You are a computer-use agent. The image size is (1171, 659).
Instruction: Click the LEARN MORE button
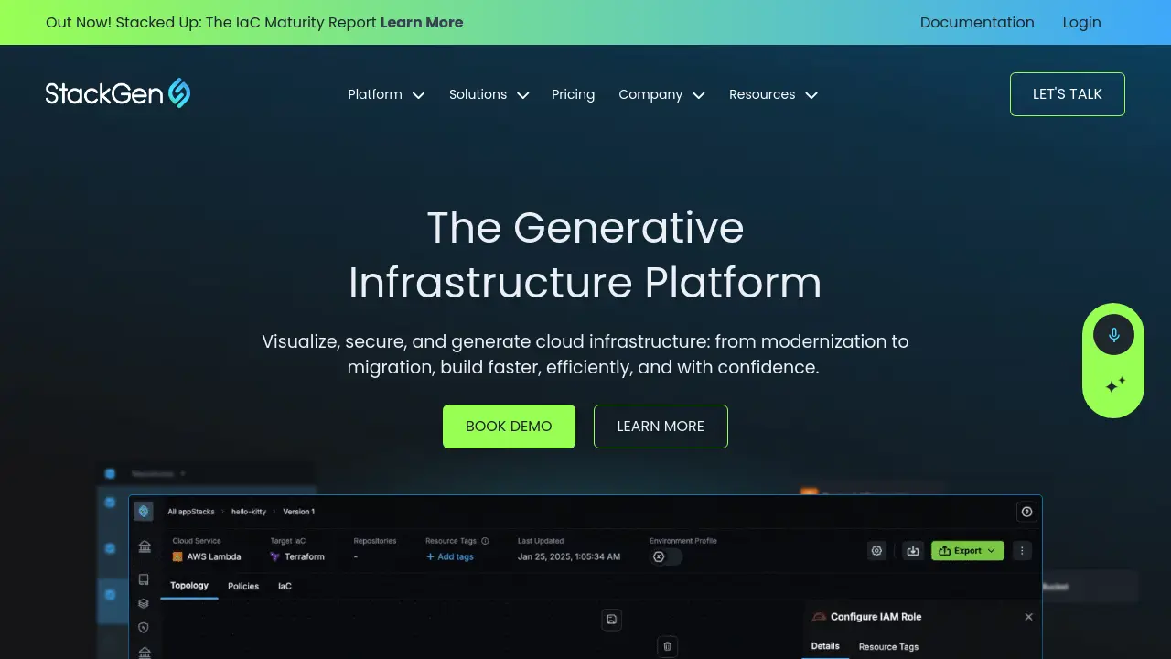[x=661, y=427]
